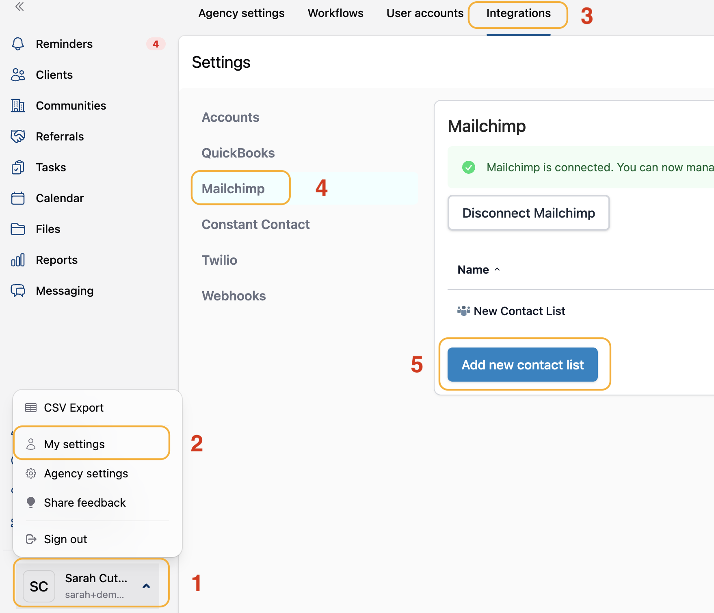714x613 pixels.
Task: Select My settings from the user menu
Action: tap(74, 444)
